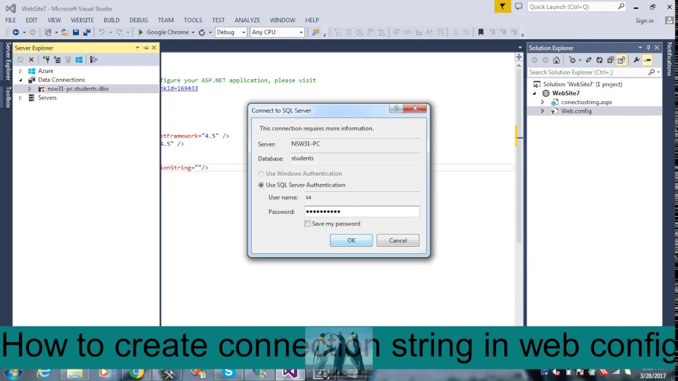Click the notifications filter flag icon
The width and height of the screenshot is (678, 381).
502,6
